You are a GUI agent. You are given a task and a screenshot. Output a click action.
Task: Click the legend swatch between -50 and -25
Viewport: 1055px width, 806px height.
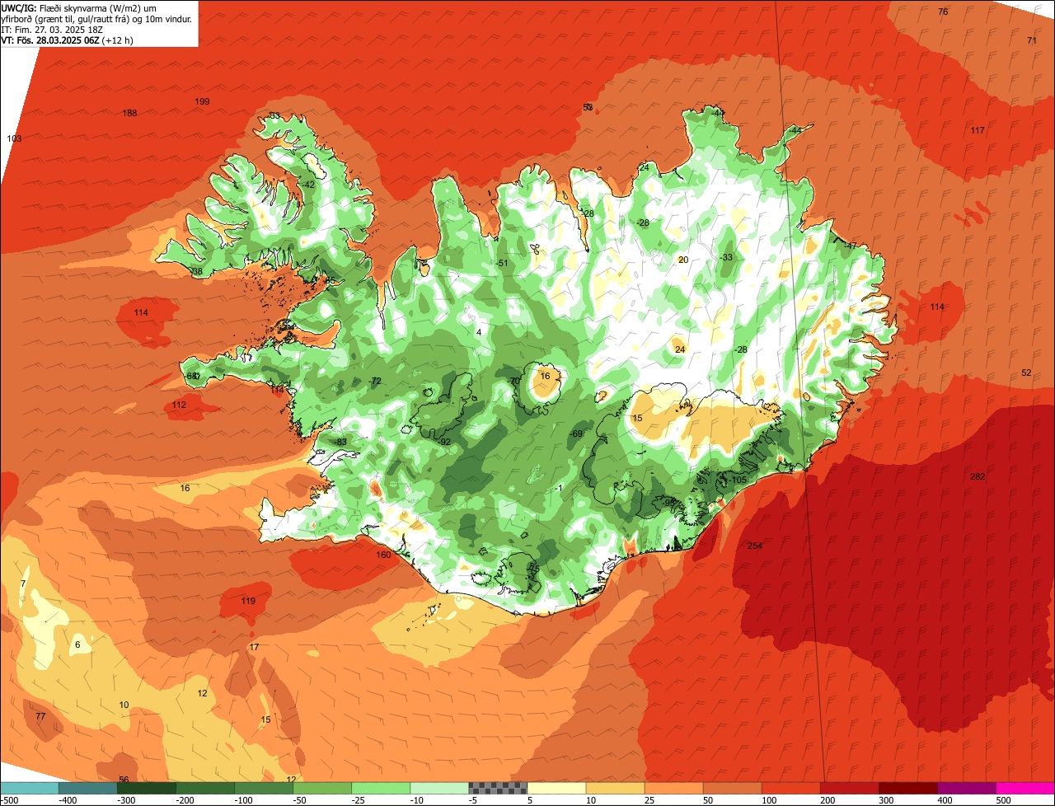click(x=322, y=788)
